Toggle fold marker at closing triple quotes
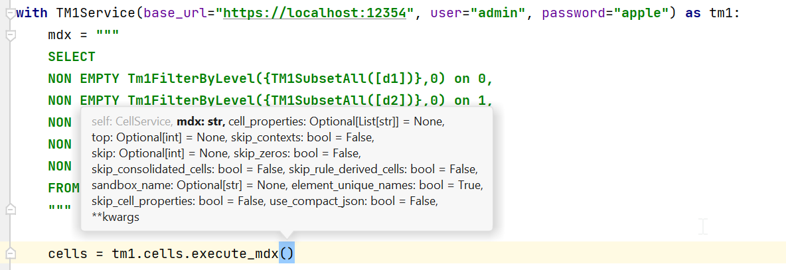Image resolution: width=786 pixels, height=270 pixels. tap(10, 208)
